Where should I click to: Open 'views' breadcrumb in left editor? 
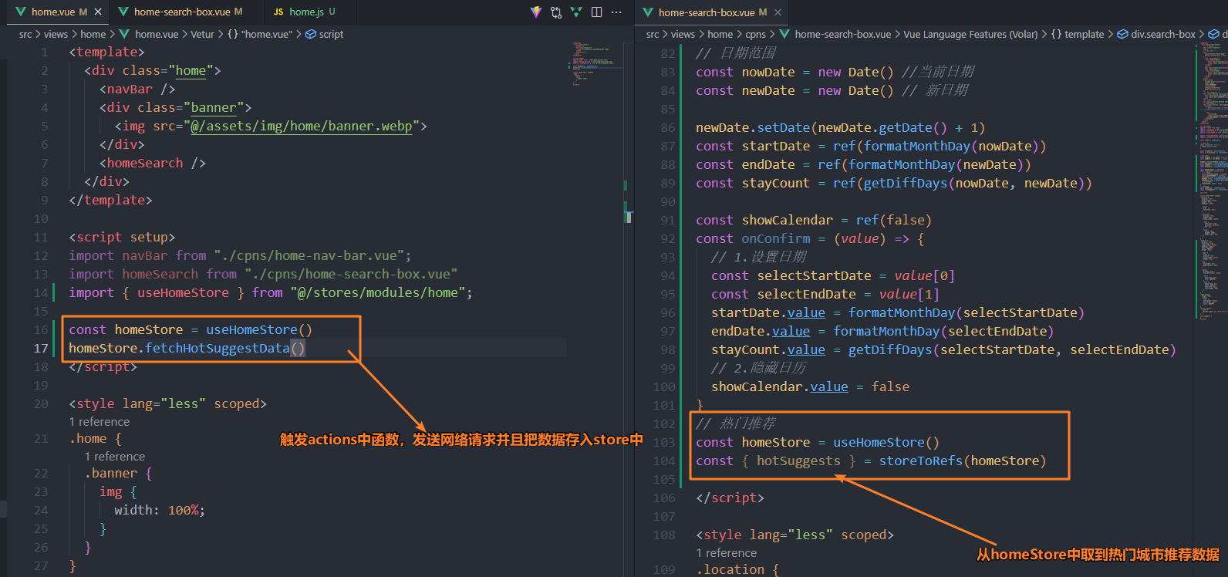click(56, 34)
